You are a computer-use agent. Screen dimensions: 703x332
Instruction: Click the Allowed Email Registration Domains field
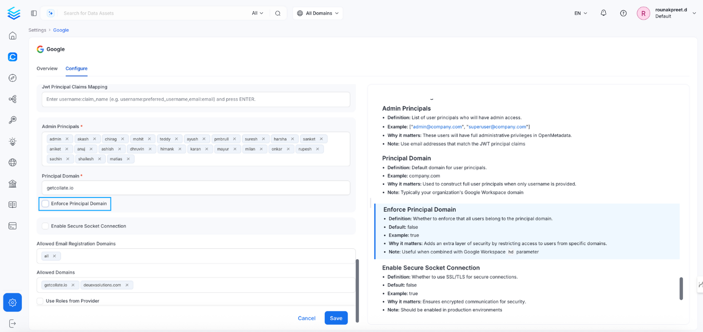[196, 256]
